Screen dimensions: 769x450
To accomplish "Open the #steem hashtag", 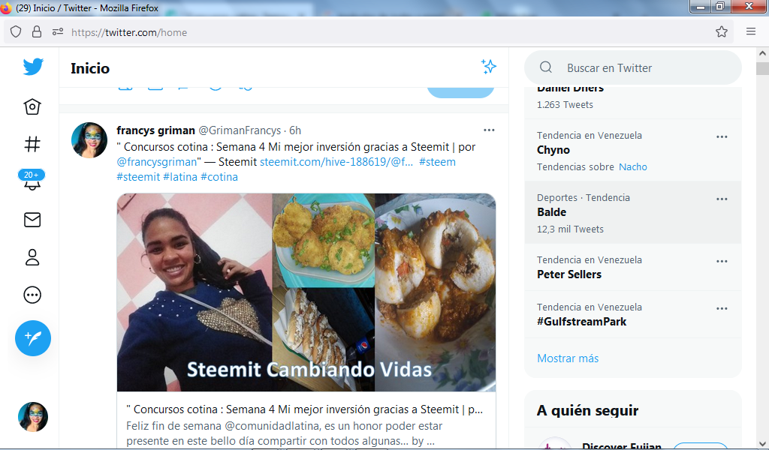I will coord(437,161).
